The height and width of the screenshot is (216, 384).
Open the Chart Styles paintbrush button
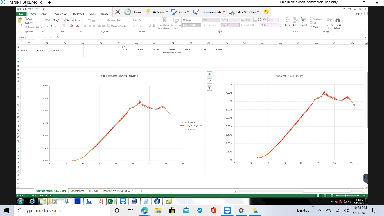pos(209,81)
